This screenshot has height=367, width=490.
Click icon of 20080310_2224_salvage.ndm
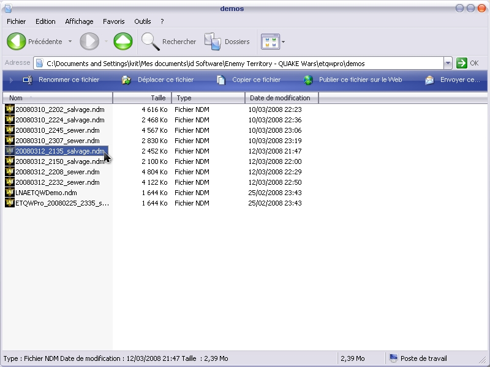click(x=10, y=119)
